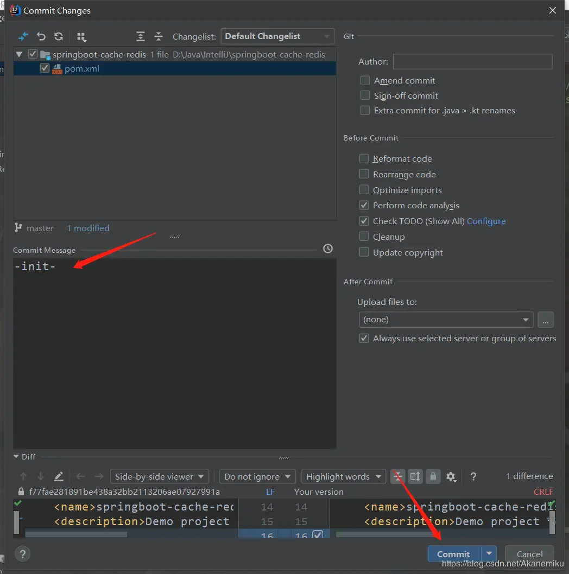Viewport: 569px width, 574px height.
Task: Uncheck Perform code analysis option
Action: [364, 206]
